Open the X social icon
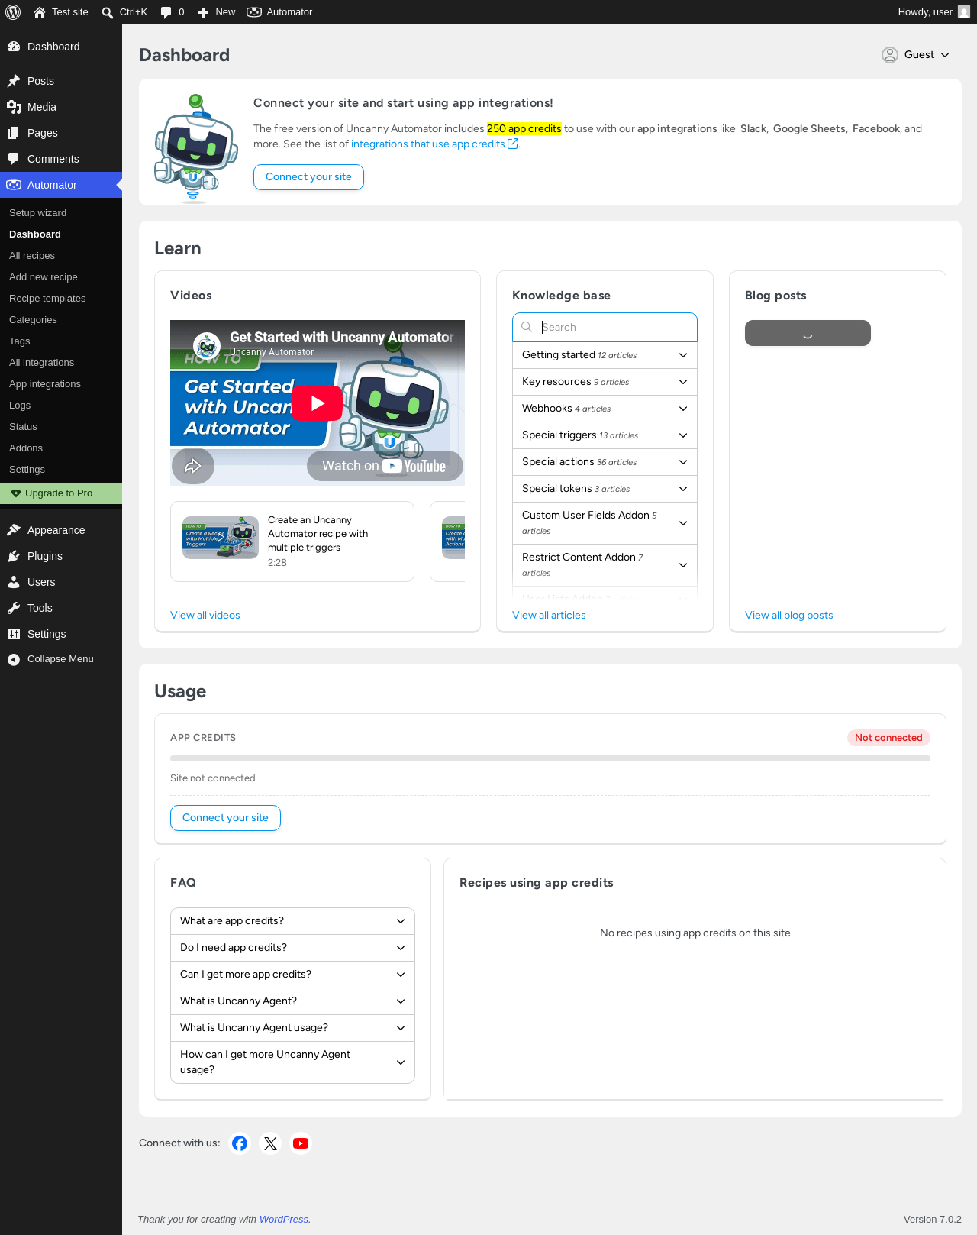The height and width of the screenshot is (1235, 977). pos(270,1143)
